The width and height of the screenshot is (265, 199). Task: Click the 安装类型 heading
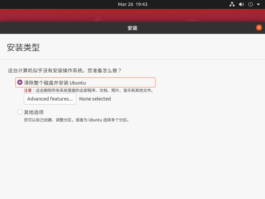23,47
